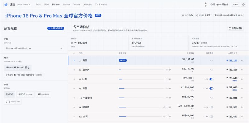Click the 加拿大 price difference bar
Screen dimensions: 249x123
(141, 70)
